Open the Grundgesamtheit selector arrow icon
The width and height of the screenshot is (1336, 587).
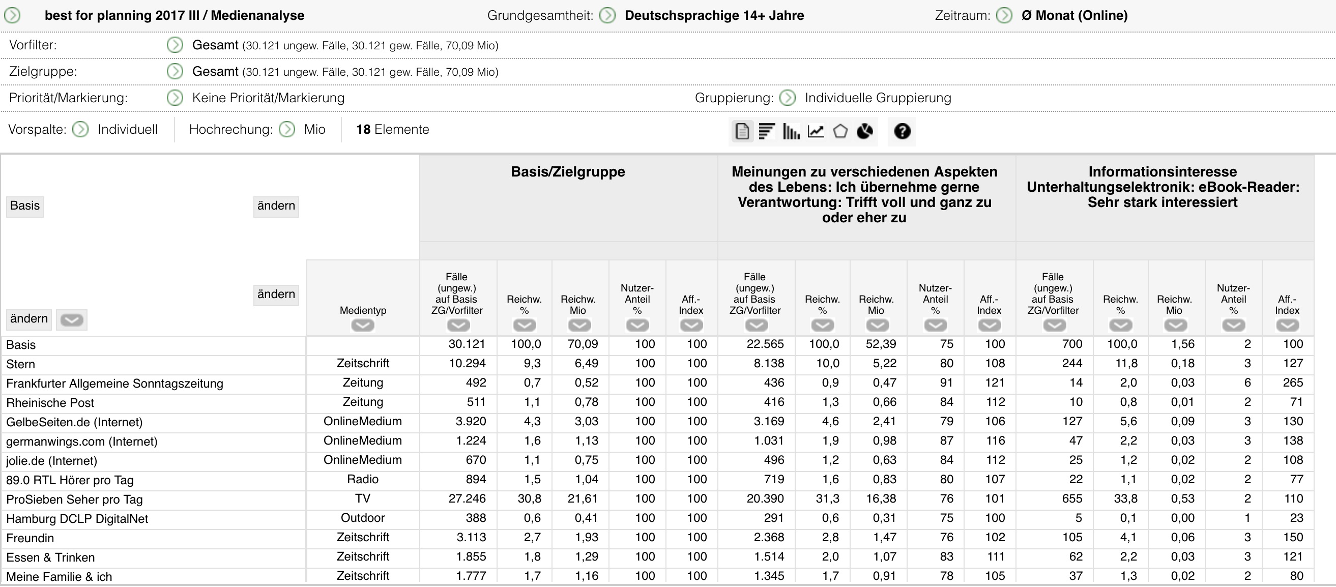[607, 16]
